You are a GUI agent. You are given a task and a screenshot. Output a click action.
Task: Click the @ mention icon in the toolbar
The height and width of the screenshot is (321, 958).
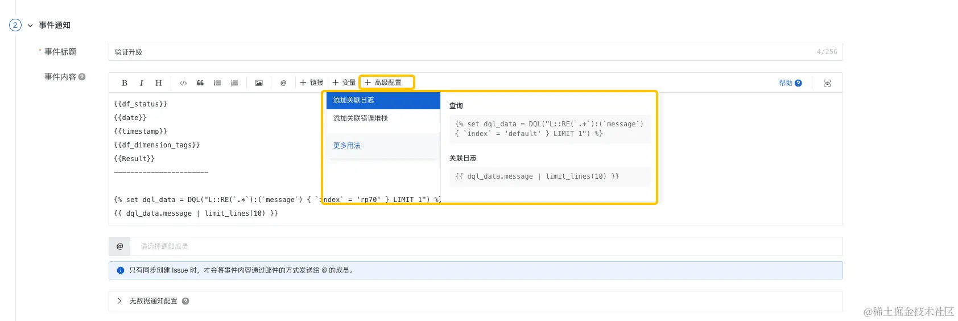[283, 83]
